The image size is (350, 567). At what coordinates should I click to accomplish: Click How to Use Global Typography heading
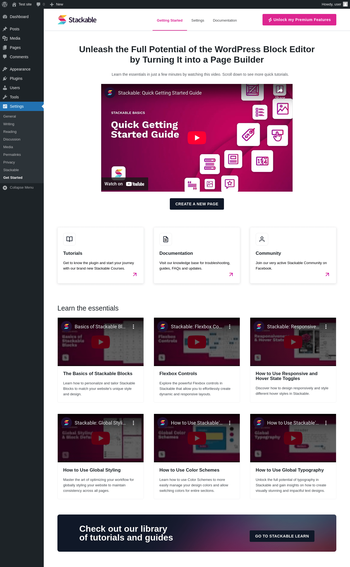(290, 470)
